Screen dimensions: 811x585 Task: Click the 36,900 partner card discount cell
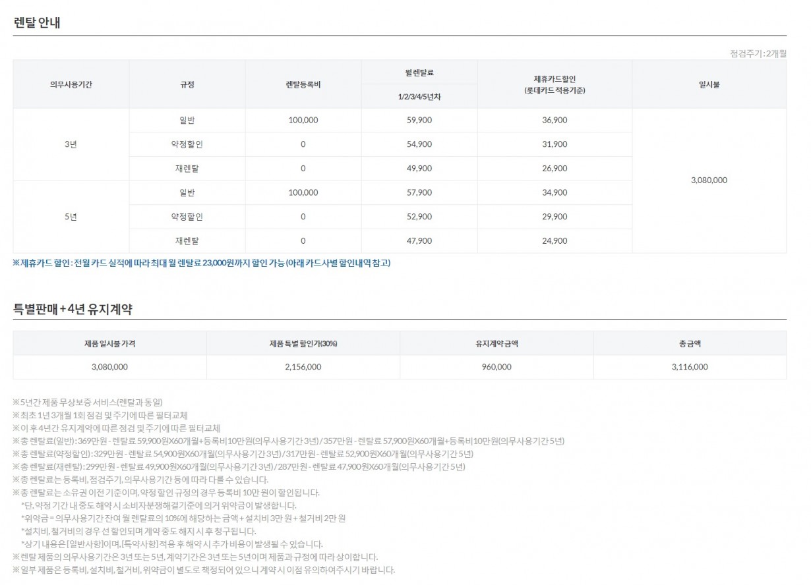pos(554,120)
